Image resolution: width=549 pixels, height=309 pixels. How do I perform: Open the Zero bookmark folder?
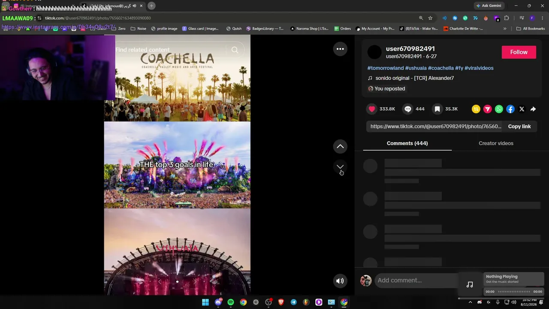tap(119, 29)
